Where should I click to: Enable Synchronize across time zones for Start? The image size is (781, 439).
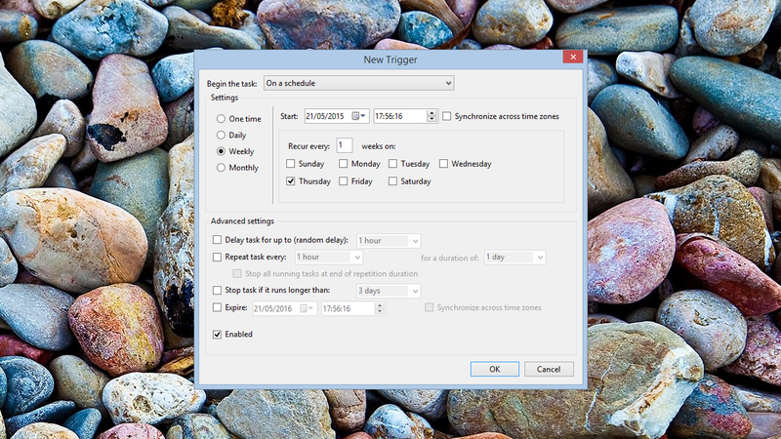447,116
